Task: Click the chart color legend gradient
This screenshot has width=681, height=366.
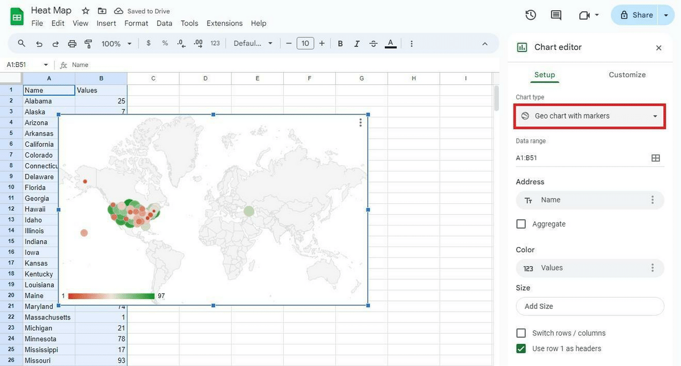Action: [111, 296]
